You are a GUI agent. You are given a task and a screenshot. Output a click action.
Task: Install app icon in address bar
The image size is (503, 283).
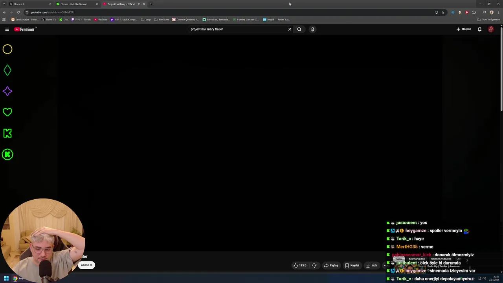436,12
